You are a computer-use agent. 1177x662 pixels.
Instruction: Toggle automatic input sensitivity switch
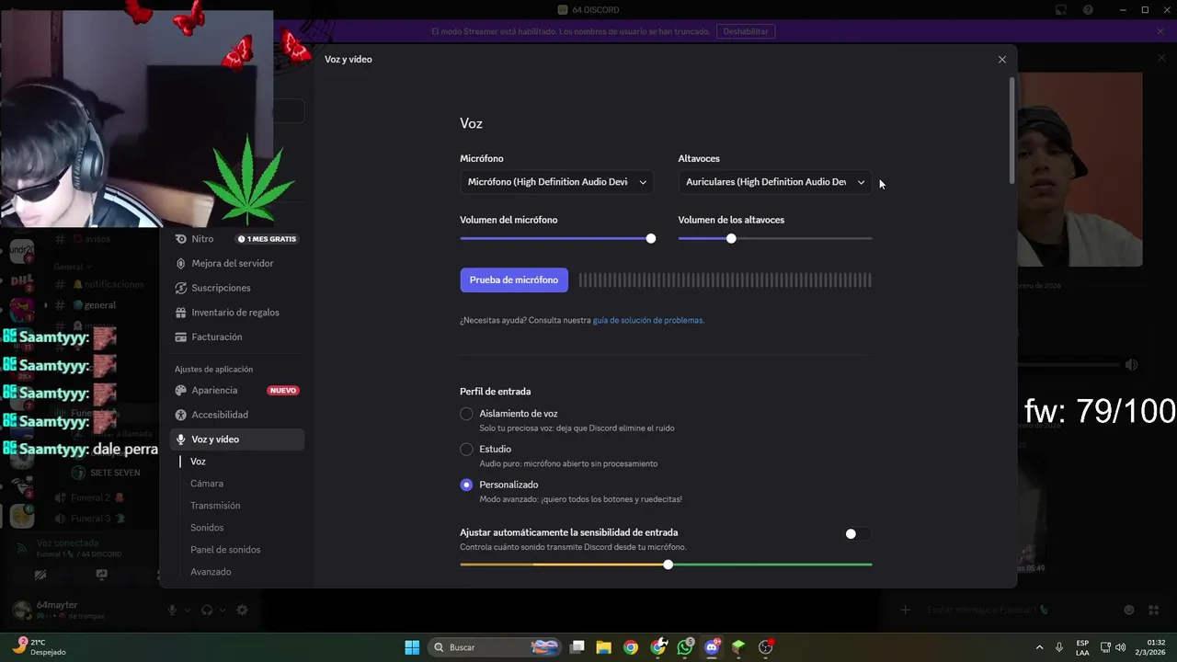[857, 533]
